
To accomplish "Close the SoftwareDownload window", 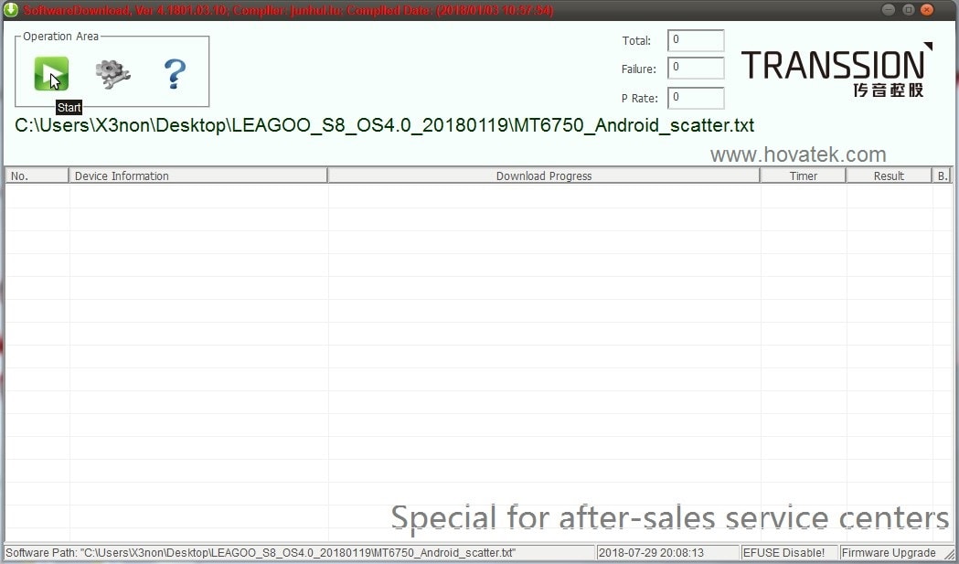I will [x=927, y=10].
